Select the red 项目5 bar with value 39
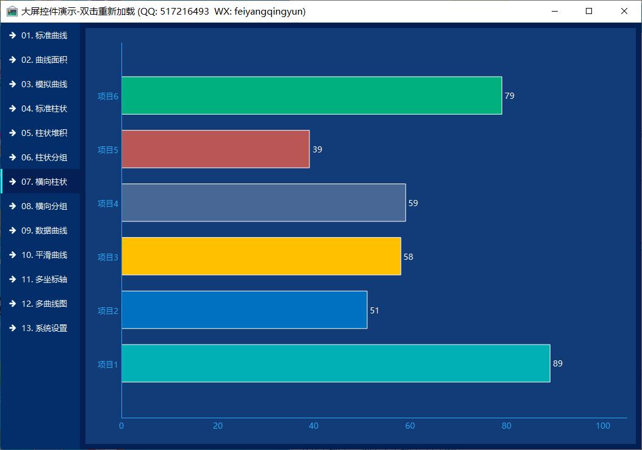The width and height of the screenshot is (642, 450). (215, 149)
